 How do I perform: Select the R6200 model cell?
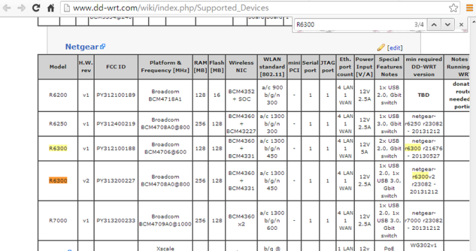[x=58, y=95]
